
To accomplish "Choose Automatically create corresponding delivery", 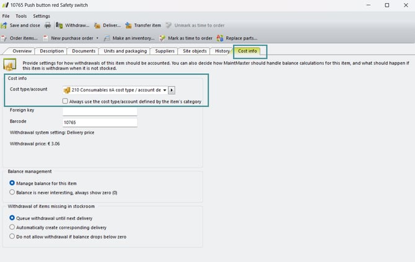I will (x=12, y=227).
